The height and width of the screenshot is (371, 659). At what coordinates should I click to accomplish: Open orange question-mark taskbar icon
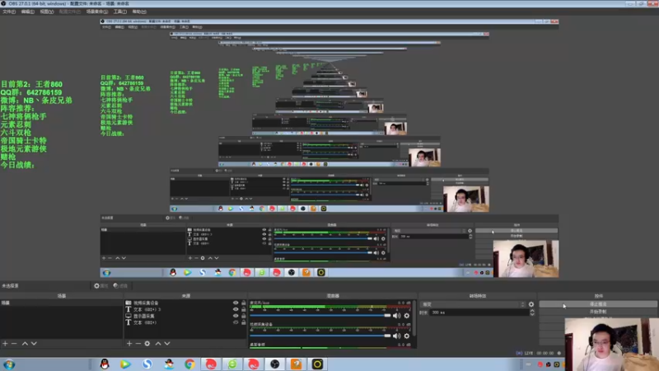pyautogui.click(x=297, y=364)
